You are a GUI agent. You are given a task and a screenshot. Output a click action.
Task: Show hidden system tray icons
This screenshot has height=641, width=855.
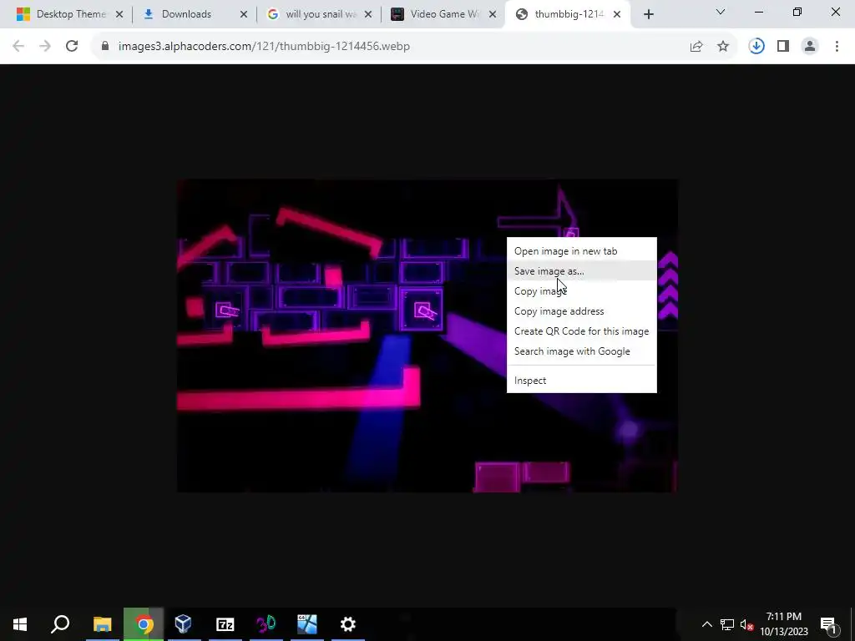(706, 624)
